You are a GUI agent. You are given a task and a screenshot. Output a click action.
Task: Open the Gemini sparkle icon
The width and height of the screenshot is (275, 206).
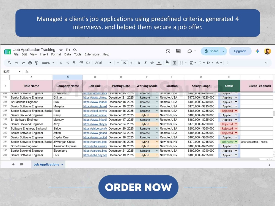257,51
